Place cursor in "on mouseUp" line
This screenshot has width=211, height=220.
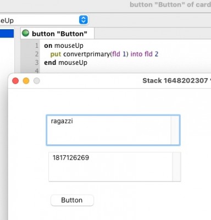point(64,46)
